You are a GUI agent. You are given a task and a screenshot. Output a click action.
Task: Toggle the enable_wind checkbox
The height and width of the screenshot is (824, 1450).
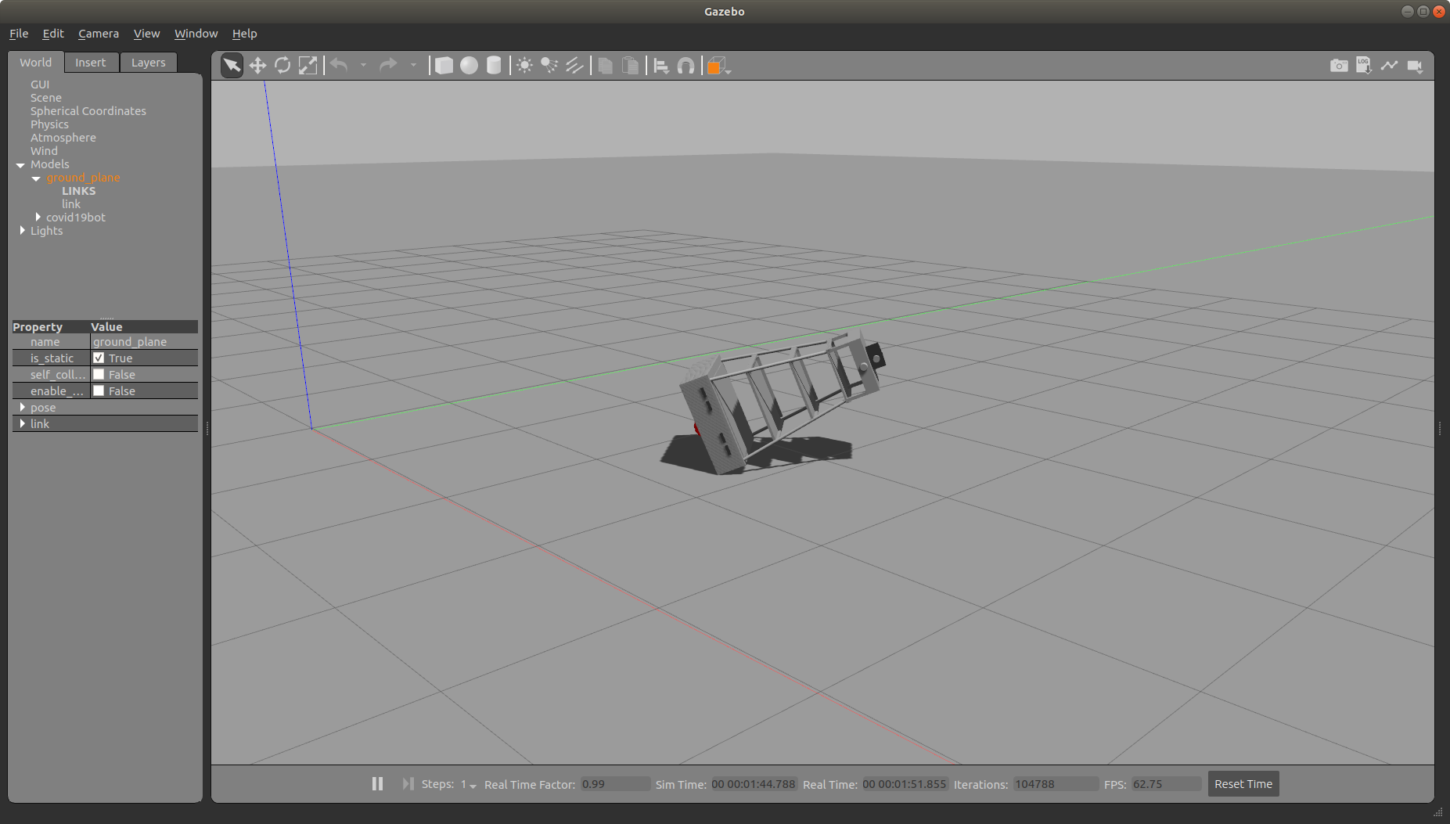[x=99, y=390]
